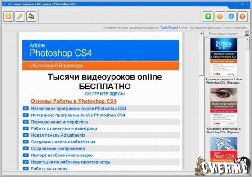Open lesson 'Создание нового изображения'
This screenshot has width=252, height=177.
point(63,142)
